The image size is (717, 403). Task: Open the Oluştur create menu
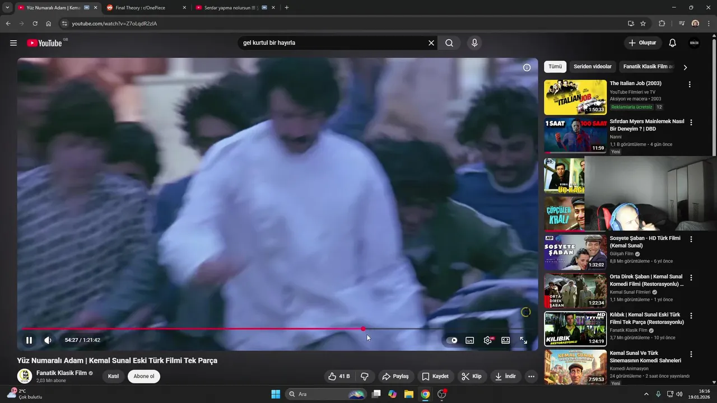[x=642, y=43]
